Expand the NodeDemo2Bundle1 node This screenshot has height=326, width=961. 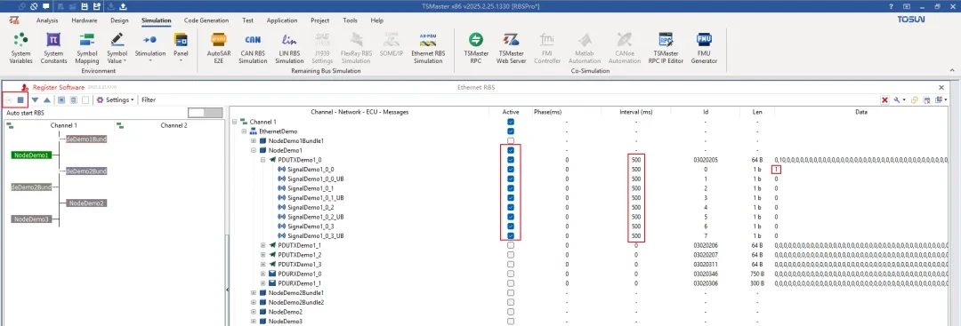pyautogui.click(x=254, y=293)
